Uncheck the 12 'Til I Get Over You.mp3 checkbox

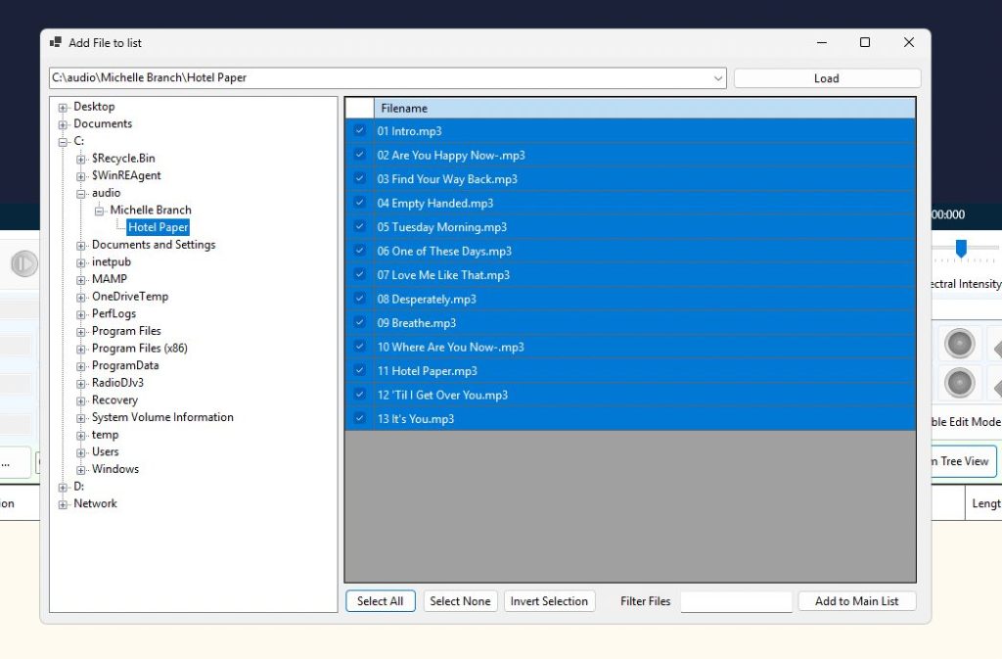tap(359, 395)
